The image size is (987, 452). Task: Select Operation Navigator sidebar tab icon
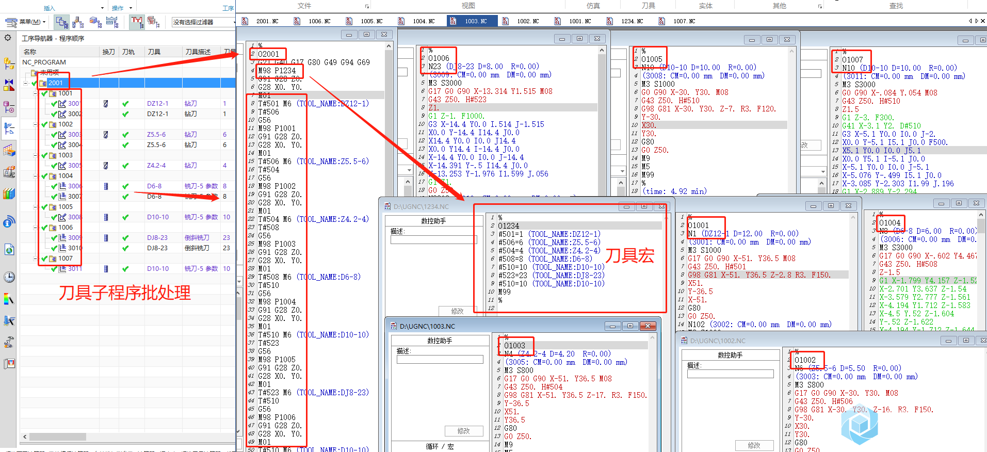9,128
